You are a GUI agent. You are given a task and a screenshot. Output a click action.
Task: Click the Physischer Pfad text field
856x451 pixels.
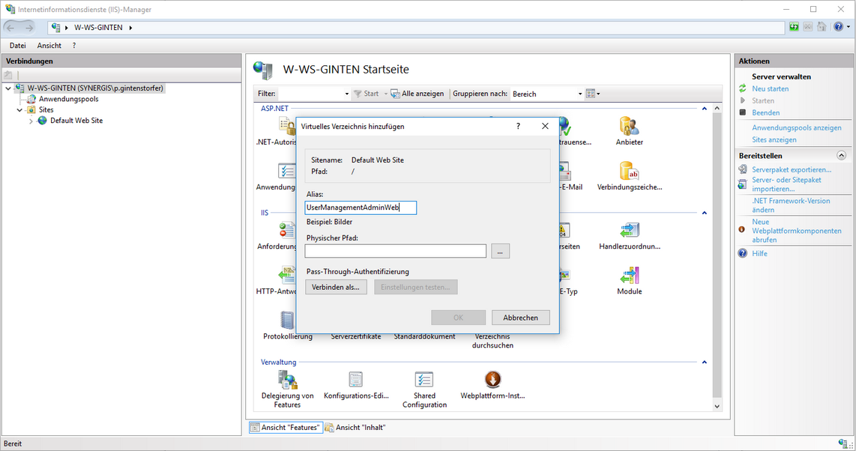395,251
